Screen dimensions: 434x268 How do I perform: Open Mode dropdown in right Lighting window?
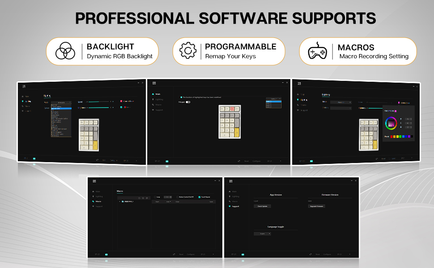[341, 102]
